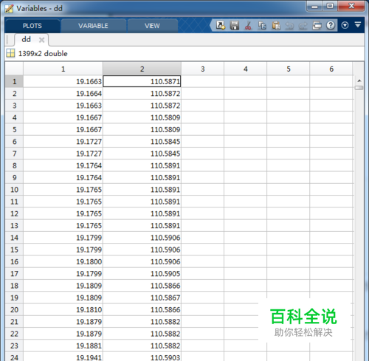
Task: Select cell 110.5845 in row 7
Action: click(x=142, y=154)
